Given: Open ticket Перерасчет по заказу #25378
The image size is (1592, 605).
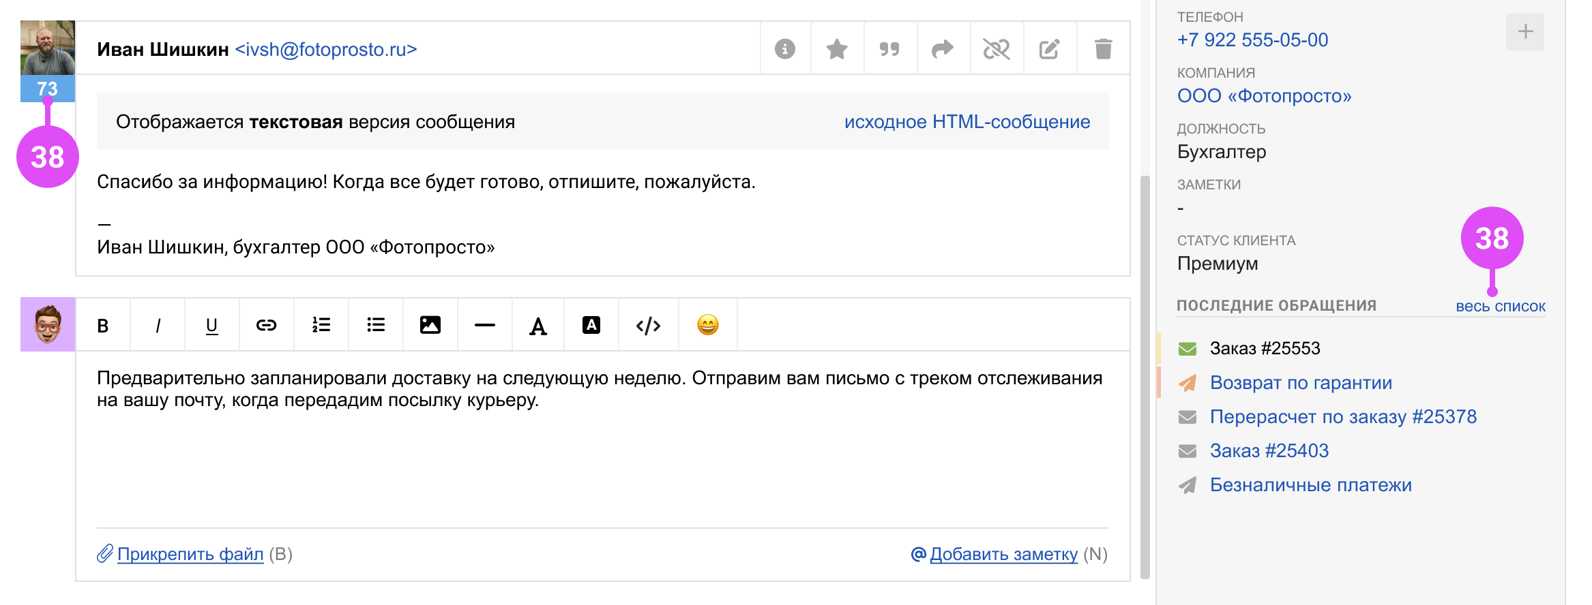Looking at the screenshot, I should (x=1343, y=417).
